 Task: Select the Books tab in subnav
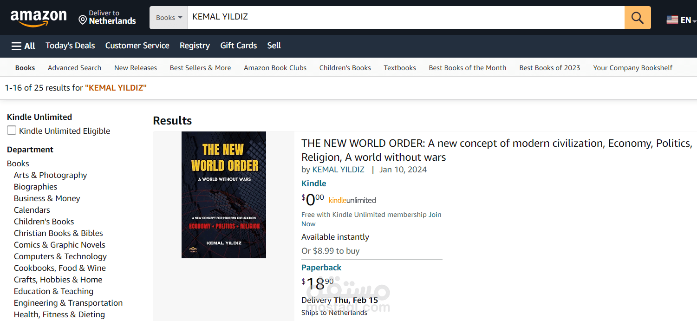coord(25,68)
